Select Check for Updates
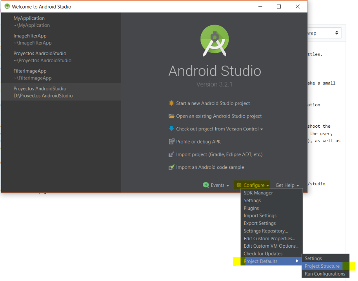The width and height of the screenshot is (358, 281). coord(272,253)
